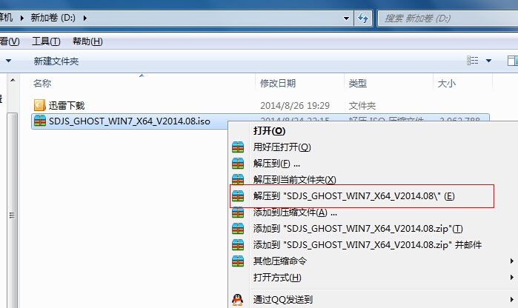518x308 pixels.
Task: Choose 打开(O) from the context menu
Action: pyautogui.click(x=269, y=131)
